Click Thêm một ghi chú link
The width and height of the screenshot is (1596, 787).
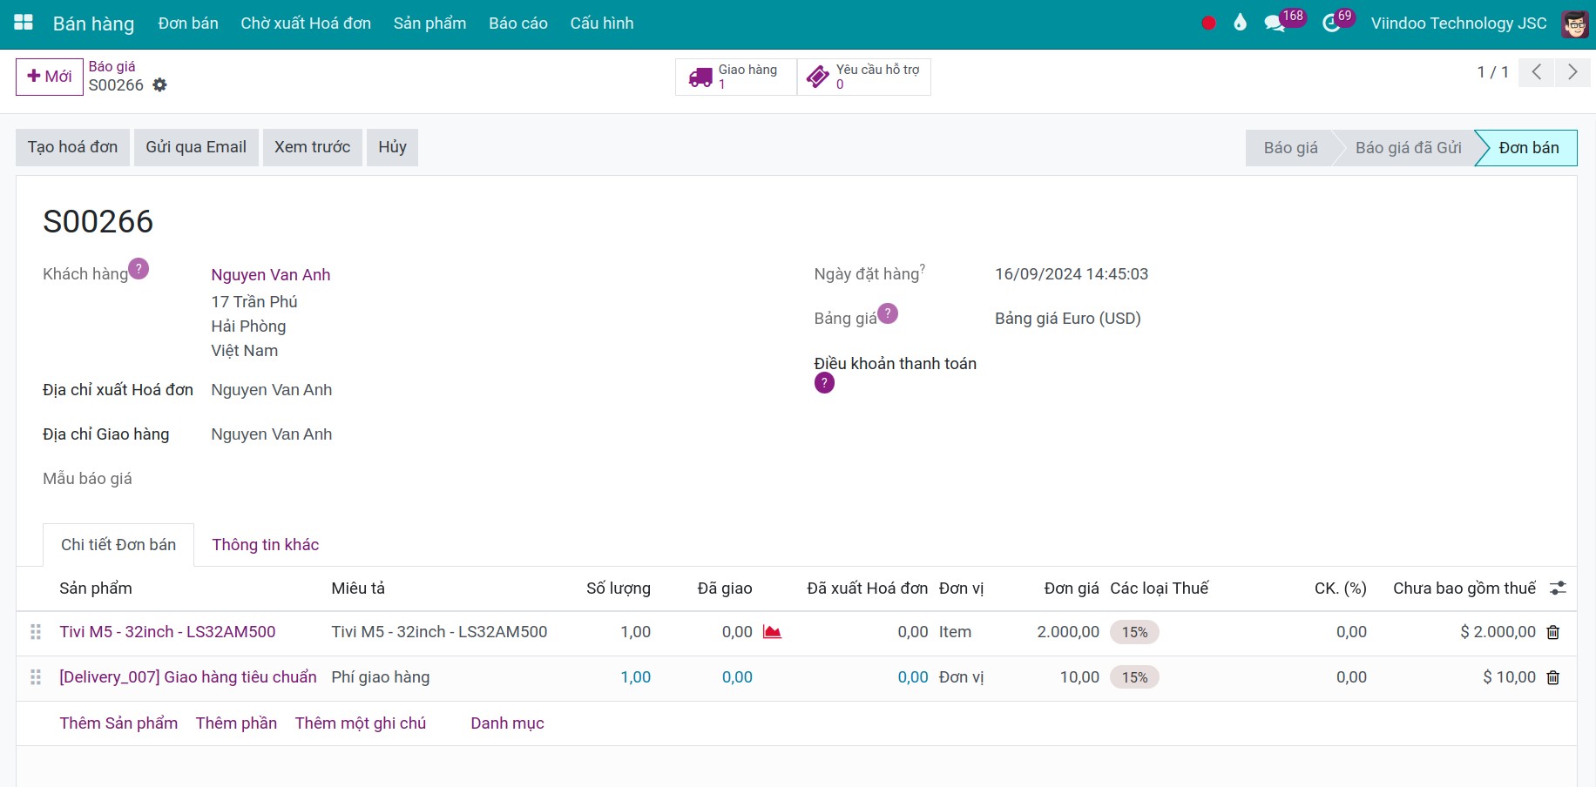point(361,723)
